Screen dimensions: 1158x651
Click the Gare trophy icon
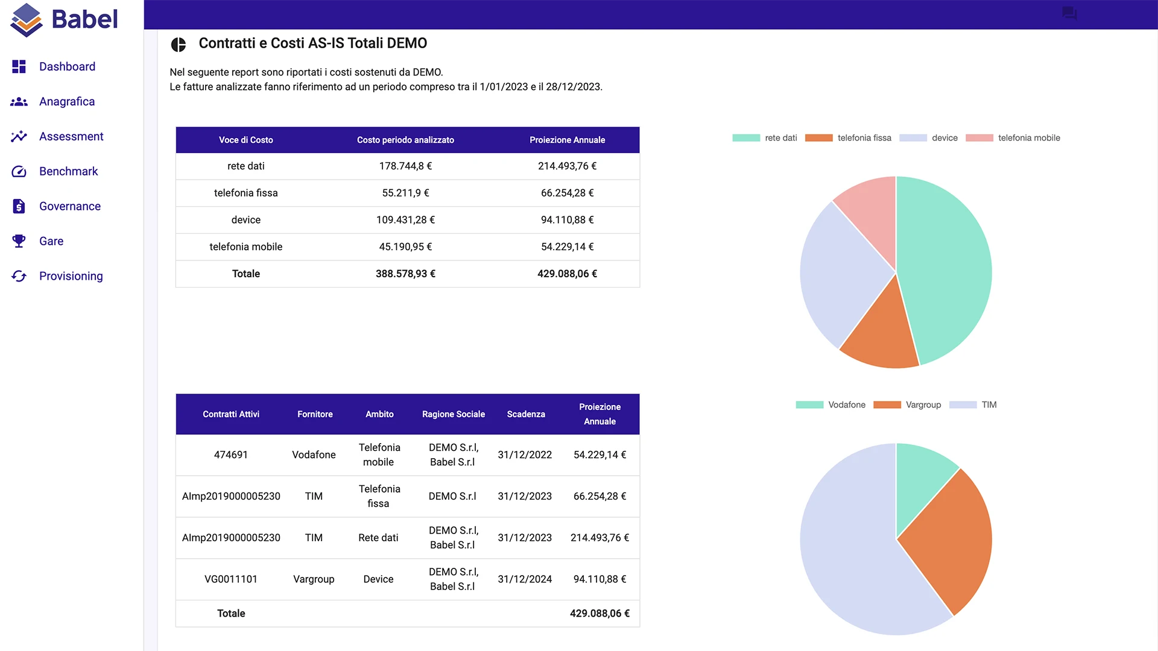point(19,241)
